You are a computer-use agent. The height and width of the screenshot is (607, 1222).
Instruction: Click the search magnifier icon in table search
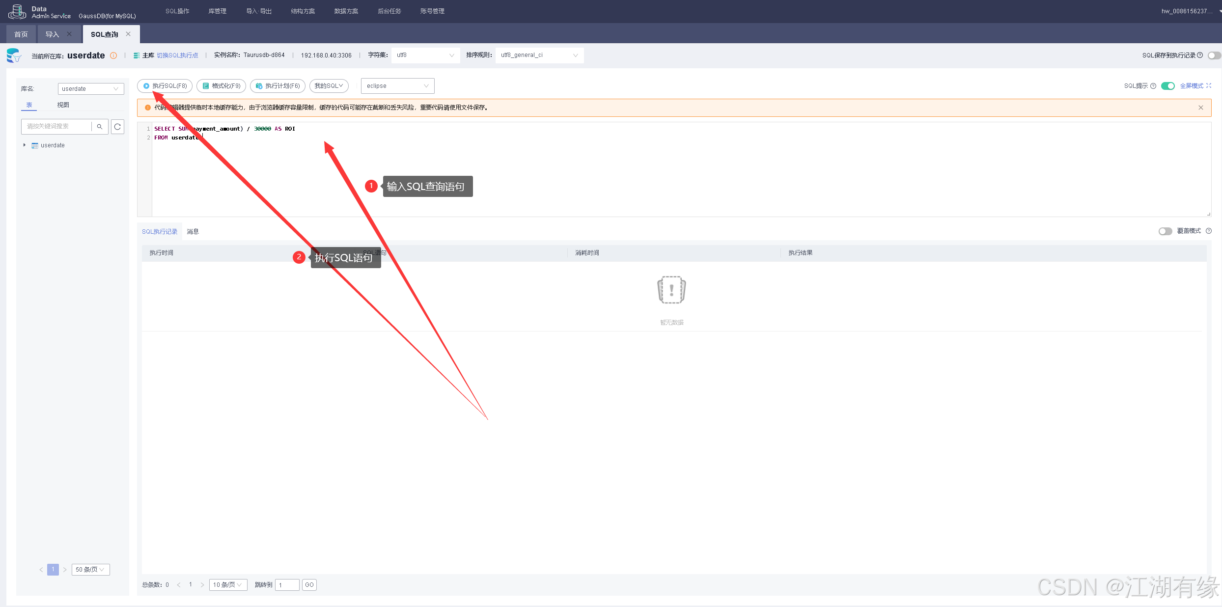click(x=100, y=127)
